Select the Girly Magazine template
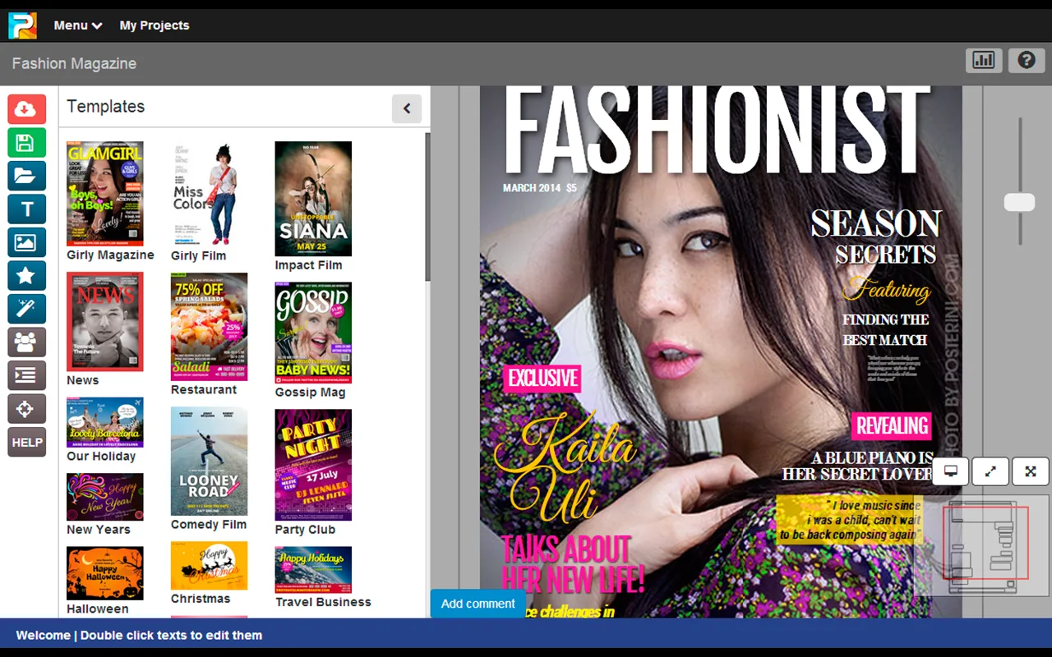 coord(105,194)
